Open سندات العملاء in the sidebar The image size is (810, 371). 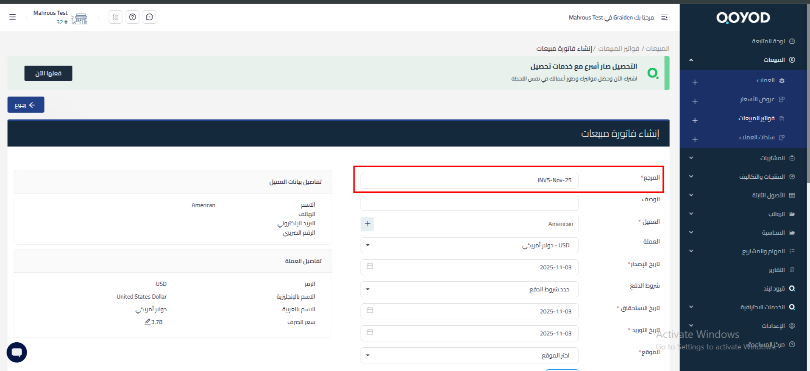pos(757,137)
